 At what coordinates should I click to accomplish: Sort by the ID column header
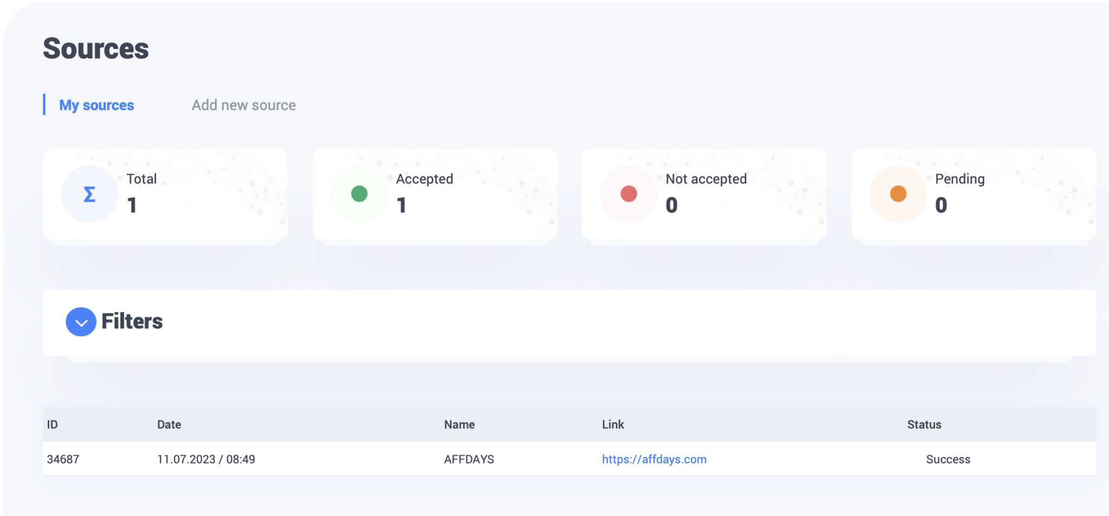click(53, 424)
